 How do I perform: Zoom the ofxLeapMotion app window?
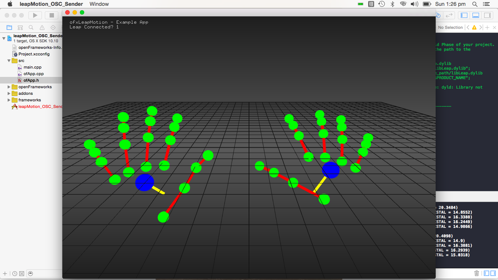pos(82,12)
